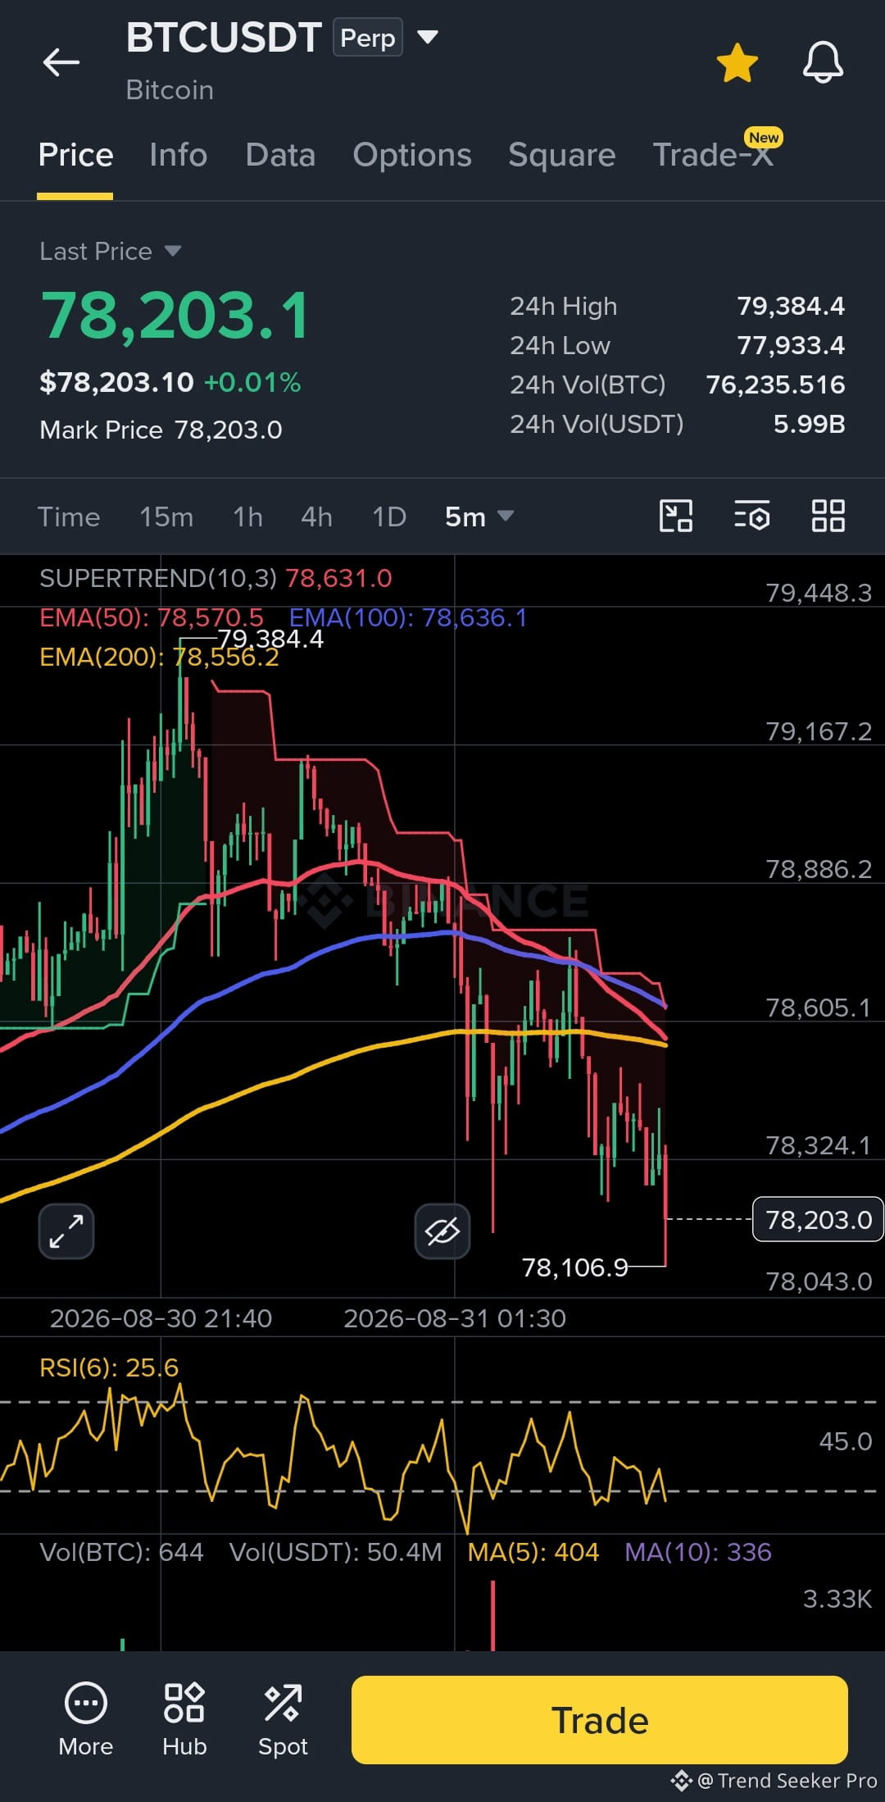Open the Options tab
The width and height of the screenshot is (885, 1802).
click(x=412, y=155)
